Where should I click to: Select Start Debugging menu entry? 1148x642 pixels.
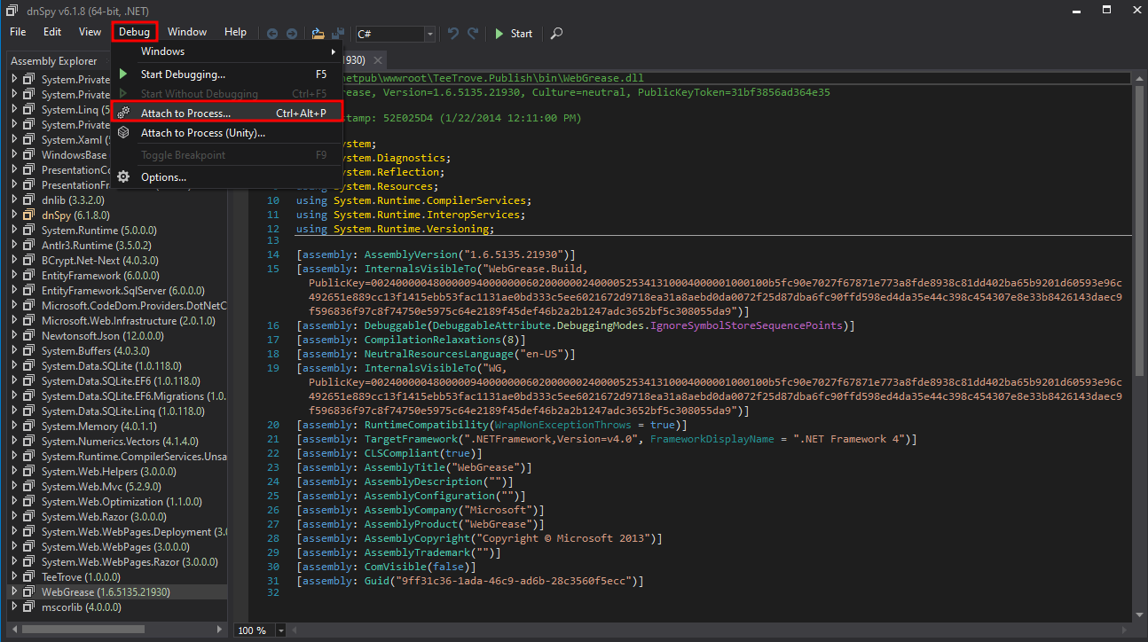183,74
